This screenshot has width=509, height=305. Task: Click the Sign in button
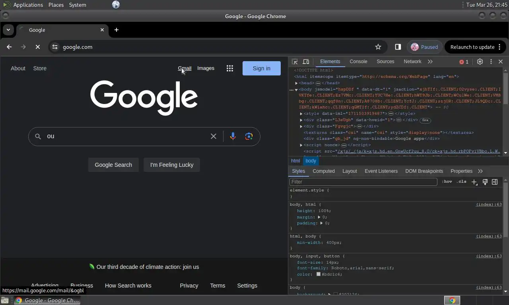pyautogui.click(x=262, y=68)
